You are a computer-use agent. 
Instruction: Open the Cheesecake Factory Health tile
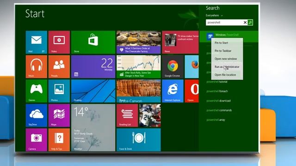click(x=139, y=42)
